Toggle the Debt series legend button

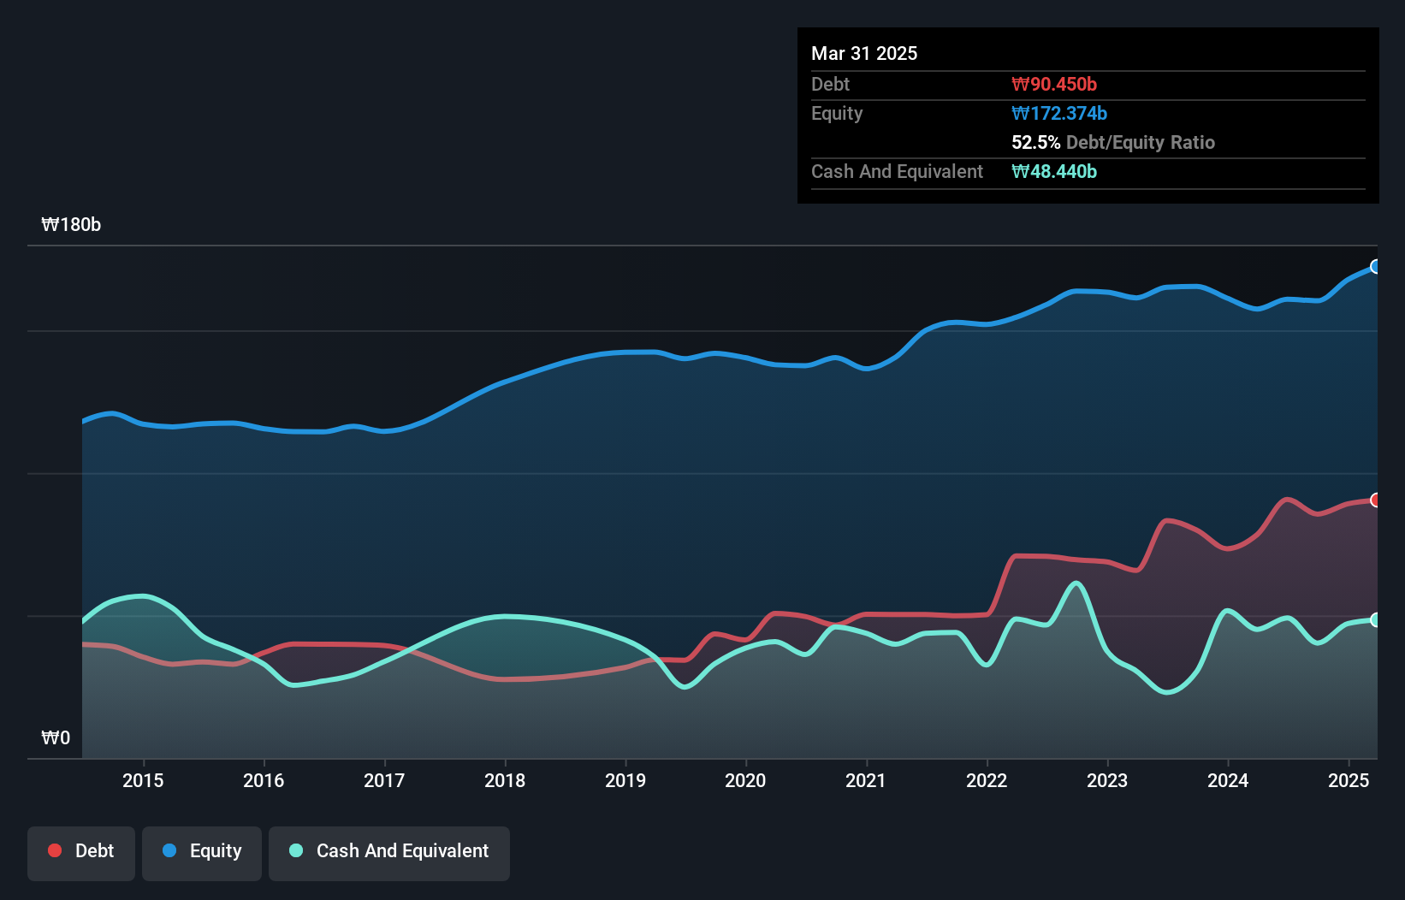pos(81,852)
